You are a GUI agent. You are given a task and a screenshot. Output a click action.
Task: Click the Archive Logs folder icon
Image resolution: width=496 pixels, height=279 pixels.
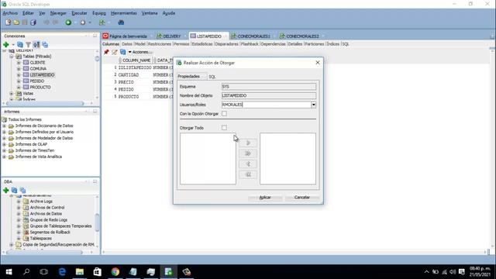pyautogui.click(x=26, y=201)
